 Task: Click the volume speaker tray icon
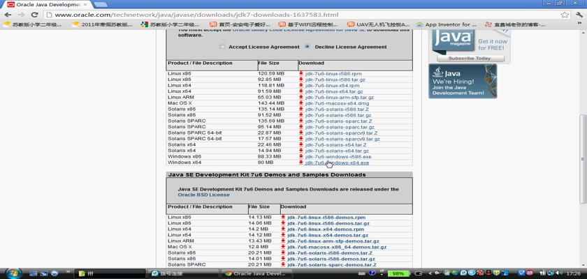tap(558, 273)
